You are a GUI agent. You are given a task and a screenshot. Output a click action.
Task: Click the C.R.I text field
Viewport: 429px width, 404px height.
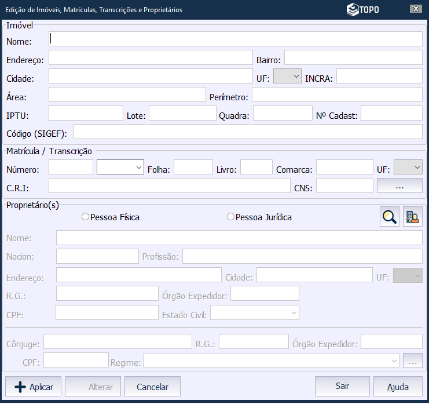click(169, 186)
